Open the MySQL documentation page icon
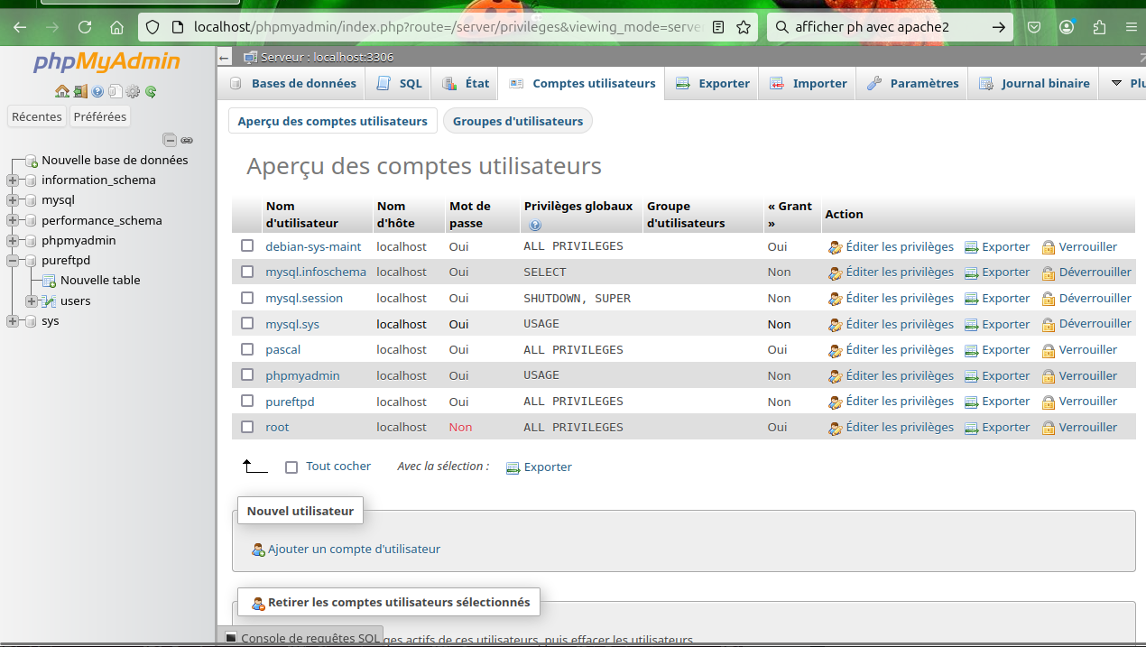 [115, 91]
